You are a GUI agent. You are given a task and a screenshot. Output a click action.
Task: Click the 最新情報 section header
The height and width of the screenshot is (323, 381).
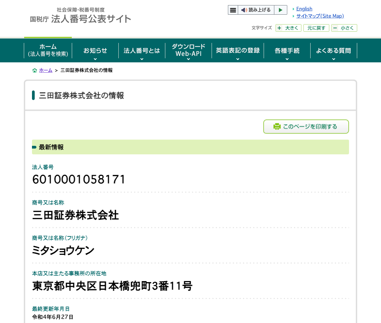[190, 147]
